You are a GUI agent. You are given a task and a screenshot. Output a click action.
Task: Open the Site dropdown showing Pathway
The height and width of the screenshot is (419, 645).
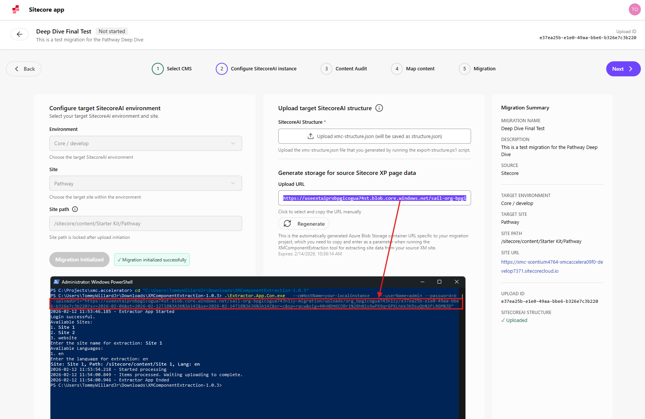point(145,183)
